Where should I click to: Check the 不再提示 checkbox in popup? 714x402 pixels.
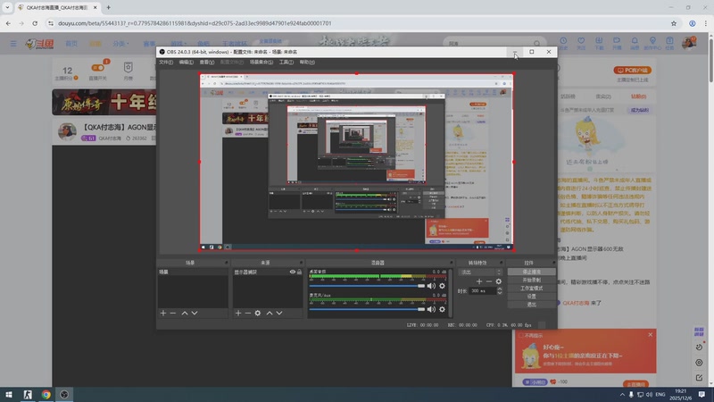tap(521, 336)
